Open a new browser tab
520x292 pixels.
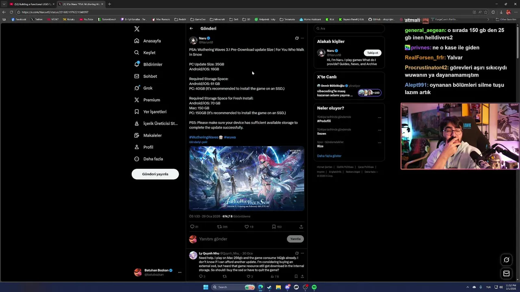[x=109, y=4]
